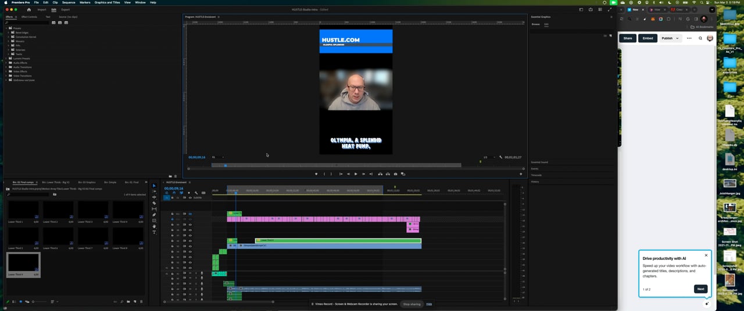
Task: Toggle caption track options in timeline
Action: [x=203, y=193]
